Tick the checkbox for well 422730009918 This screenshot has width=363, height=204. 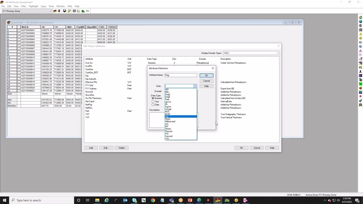[19, 82]
